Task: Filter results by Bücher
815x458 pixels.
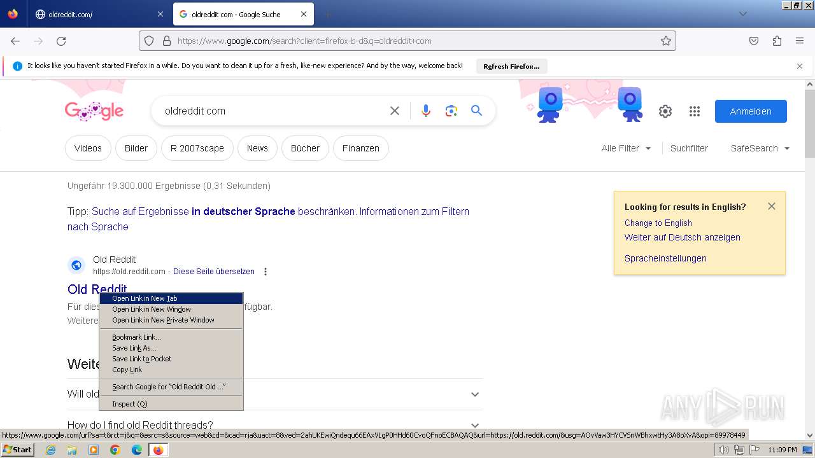Action: pos(305,148)
